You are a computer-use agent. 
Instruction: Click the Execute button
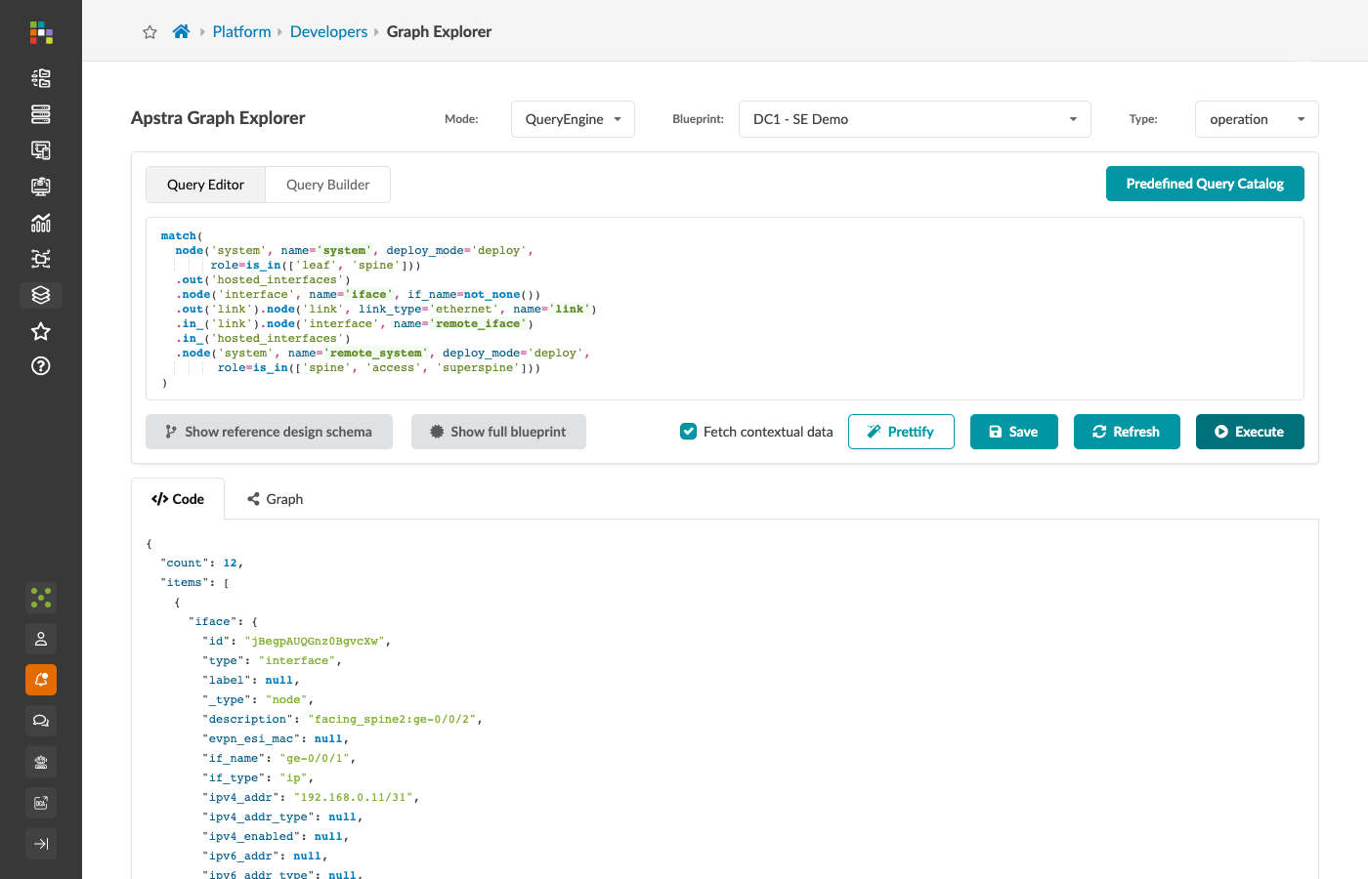(x=1250, y=432)
